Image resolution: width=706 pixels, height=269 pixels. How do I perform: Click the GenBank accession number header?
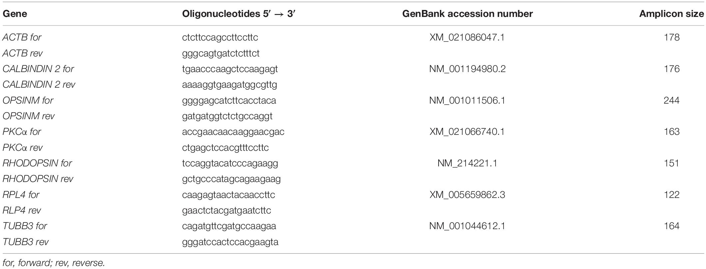(467, 14)
